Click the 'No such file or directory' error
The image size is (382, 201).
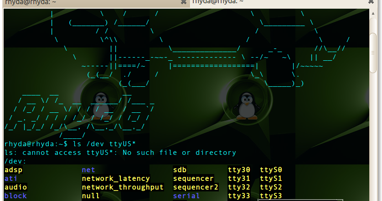(x=179, y=153)
